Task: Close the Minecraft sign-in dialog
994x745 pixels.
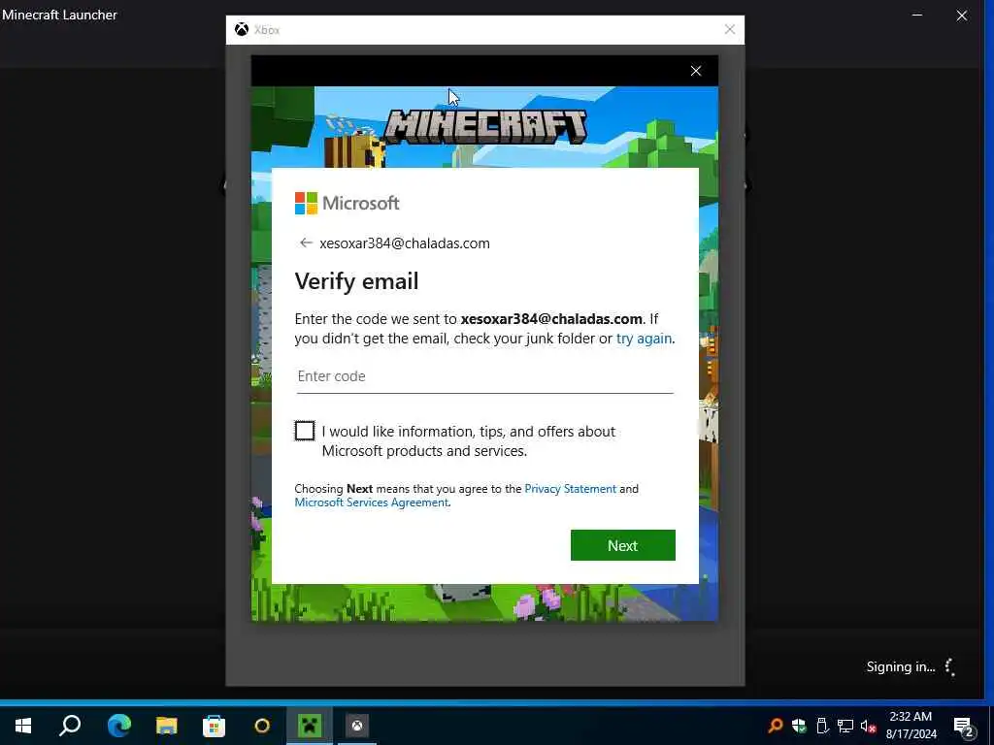Action: [x=695, y=71]
